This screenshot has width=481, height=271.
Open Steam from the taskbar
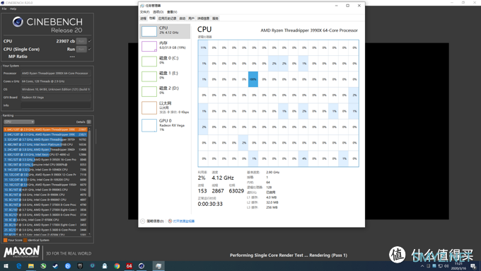click(55, 266)
